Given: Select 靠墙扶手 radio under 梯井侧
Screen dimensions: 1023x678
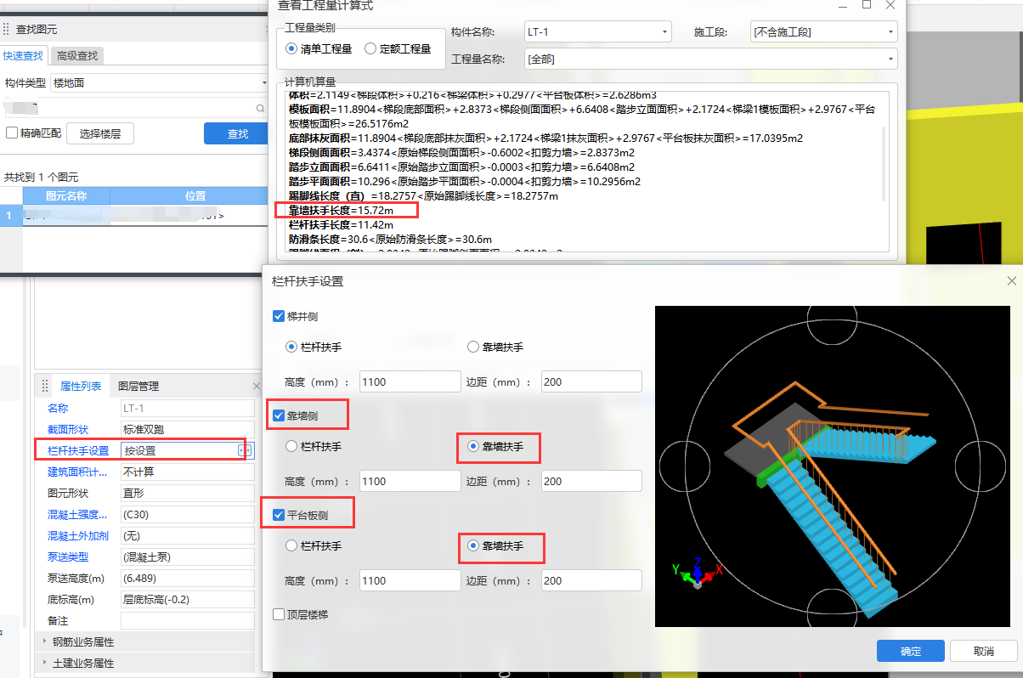Looking at the screenshot, I should pyautogui.click(x=473, y=347).
